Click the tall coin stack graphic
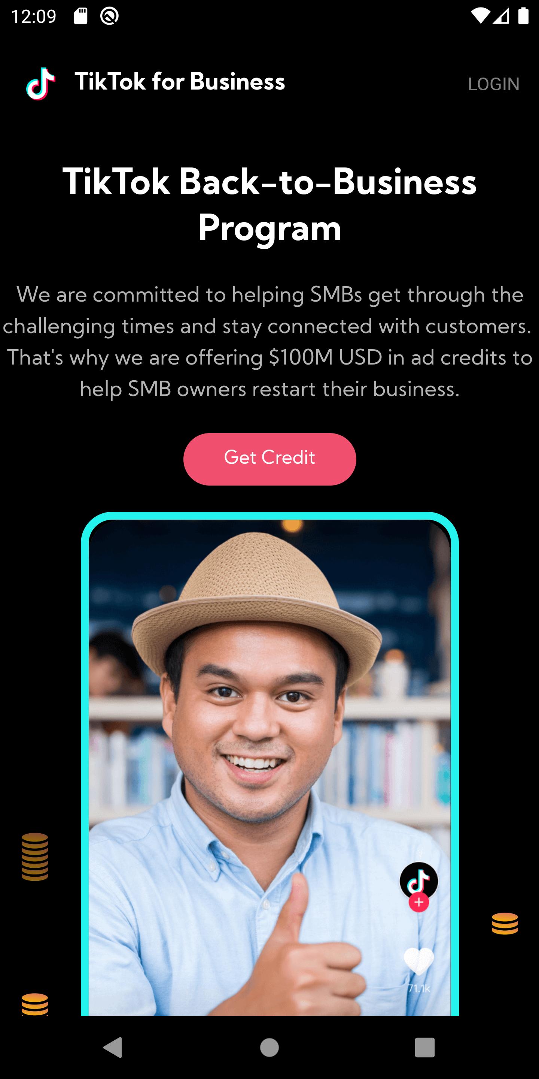Image resolution: width=539 pixels, height=1079 pixels. coord(35,856)
